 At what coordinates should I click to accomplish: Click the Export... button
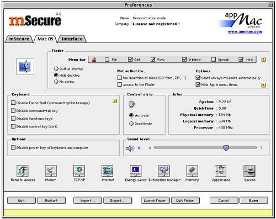coord(118,201)
